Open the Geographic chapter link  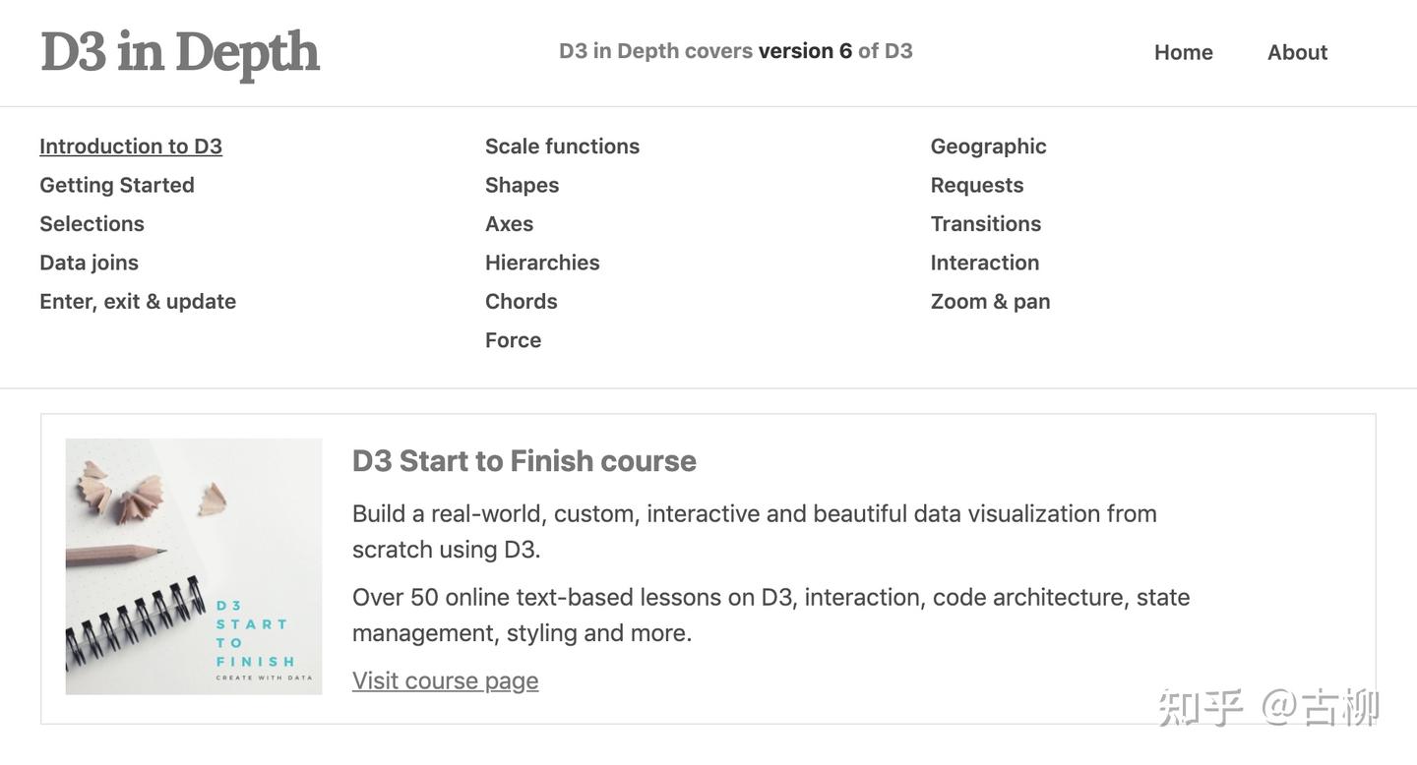pyautogui.click(x=988, y=147)
